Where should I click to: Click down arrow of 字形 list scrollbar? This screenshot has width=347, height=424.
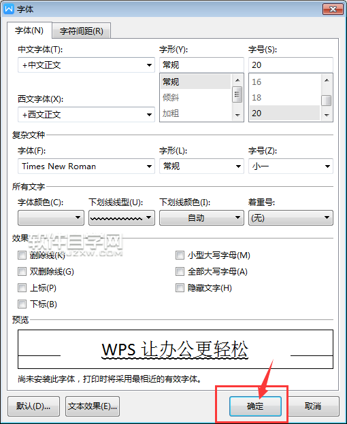pos(237,116)
